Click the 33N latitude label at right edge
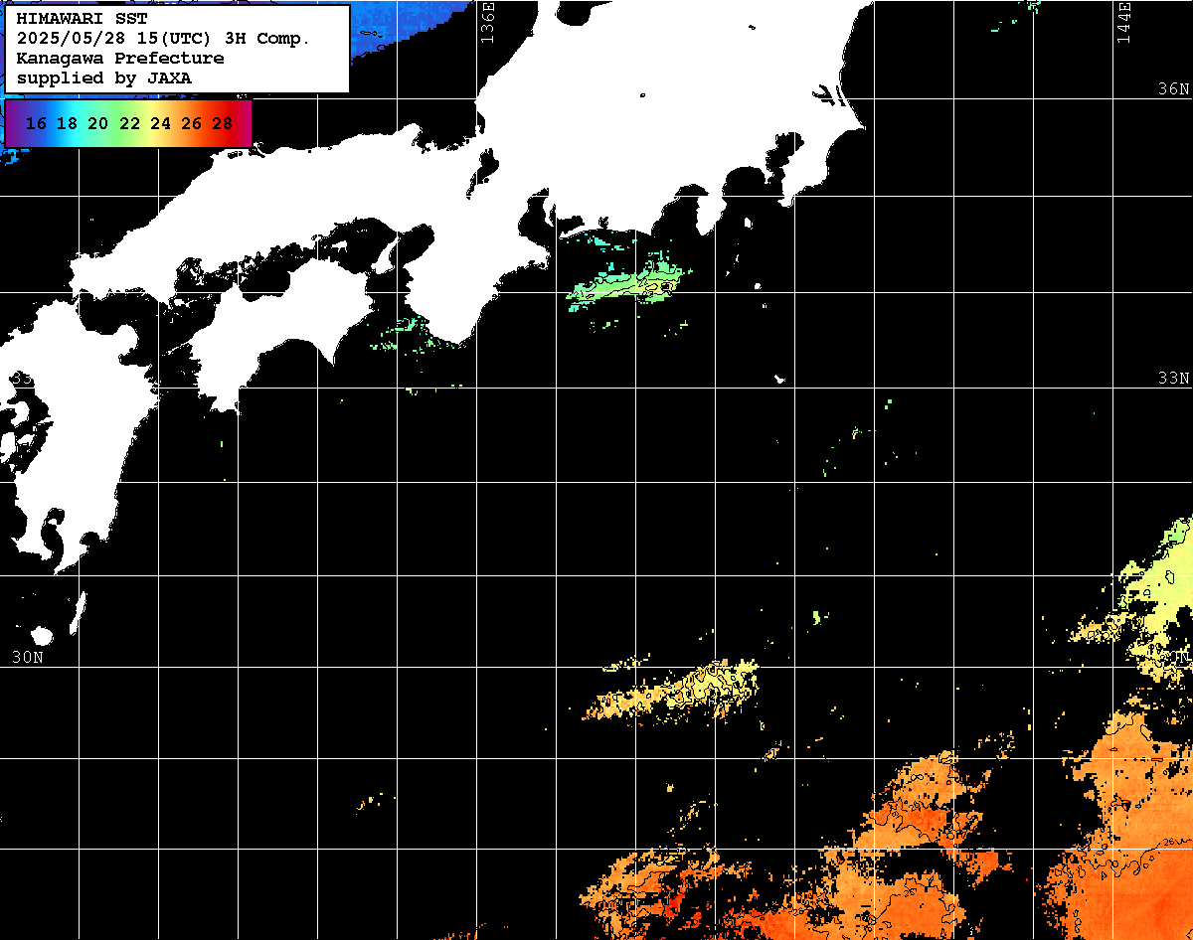 click(1173, 378)
